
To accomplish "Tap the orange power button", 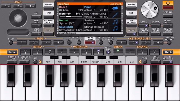I will click(x=168, y=5).
